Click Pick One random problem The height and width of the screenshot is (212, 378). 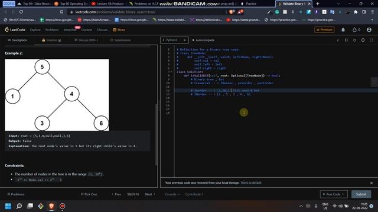(89, 194)
